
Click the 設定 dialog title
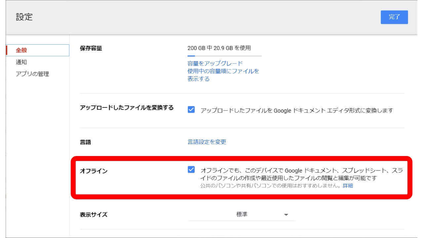(x=24, y=17)
